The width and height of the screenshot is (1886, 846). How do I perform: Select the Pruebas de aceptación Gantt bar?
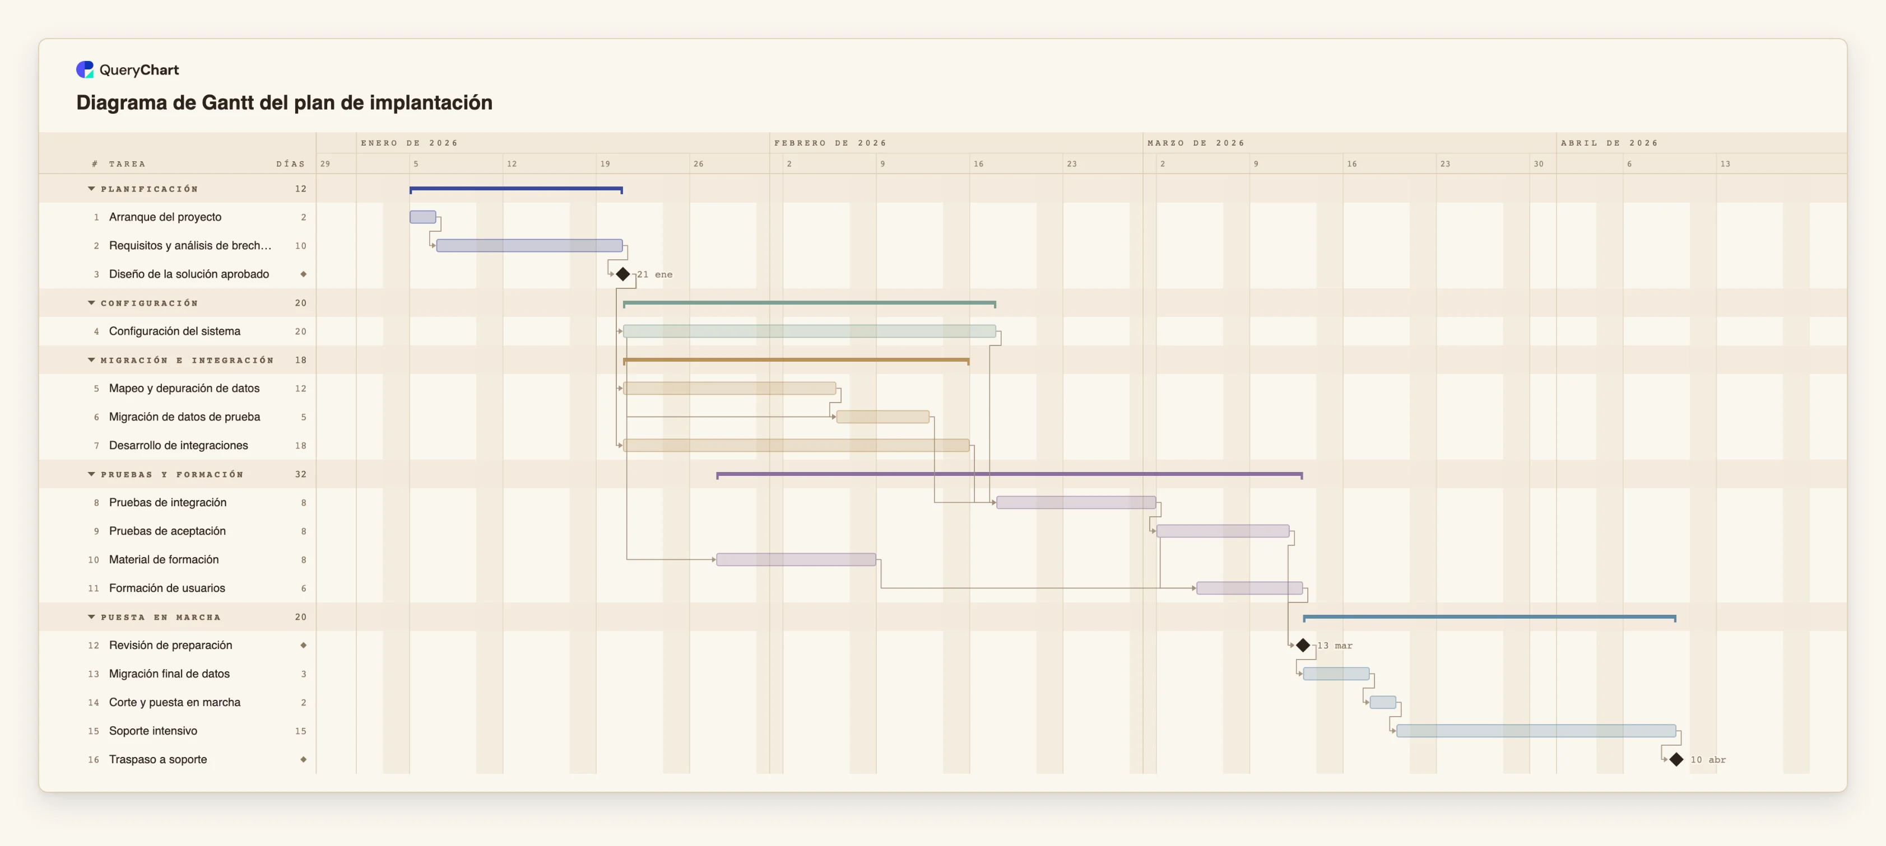tap(1223, 531)
